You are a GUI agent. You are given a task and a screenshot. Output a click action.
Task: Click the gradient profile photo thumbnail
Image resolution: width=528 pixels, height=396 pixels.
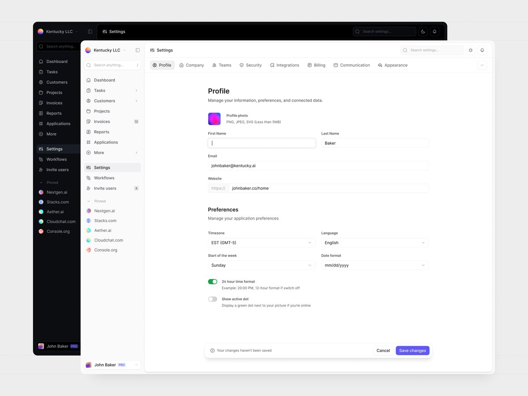214,119
